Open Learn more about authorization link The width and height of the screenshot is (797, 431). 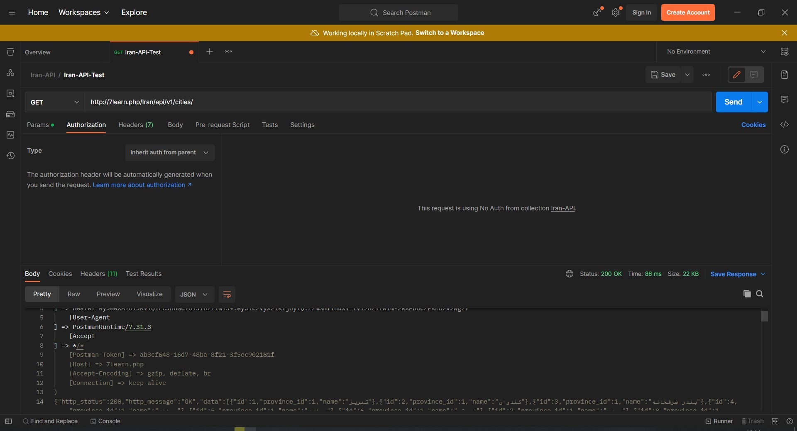[142, 185]
